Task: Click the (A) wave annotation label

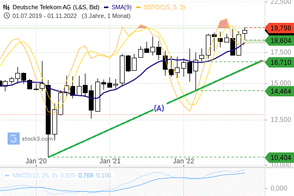Action: (x=159, y=108)
